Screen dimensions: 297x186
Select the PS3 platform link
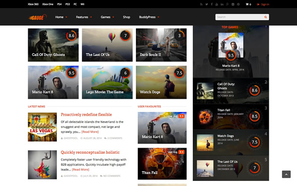[x=67, y=4]
